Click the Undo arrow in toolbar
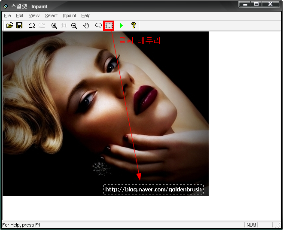This screenshot has height=230, width=283. click(31, 26)
